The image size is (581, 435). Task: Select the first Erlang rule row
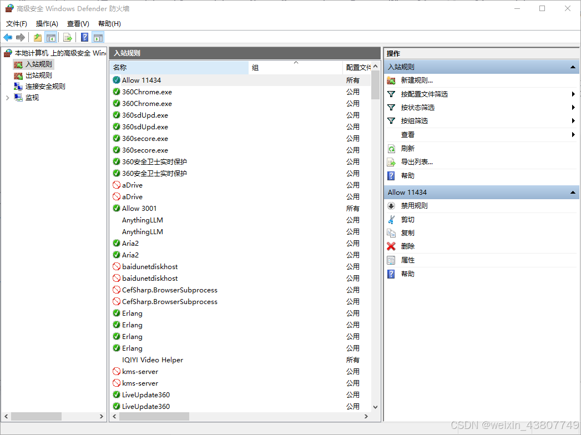(x=240, y=313)
